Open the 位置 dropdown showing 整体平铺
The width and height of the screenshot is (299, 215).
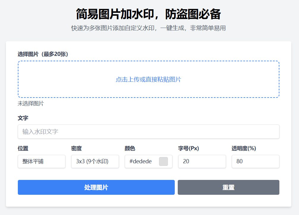[x=42, y=161]
